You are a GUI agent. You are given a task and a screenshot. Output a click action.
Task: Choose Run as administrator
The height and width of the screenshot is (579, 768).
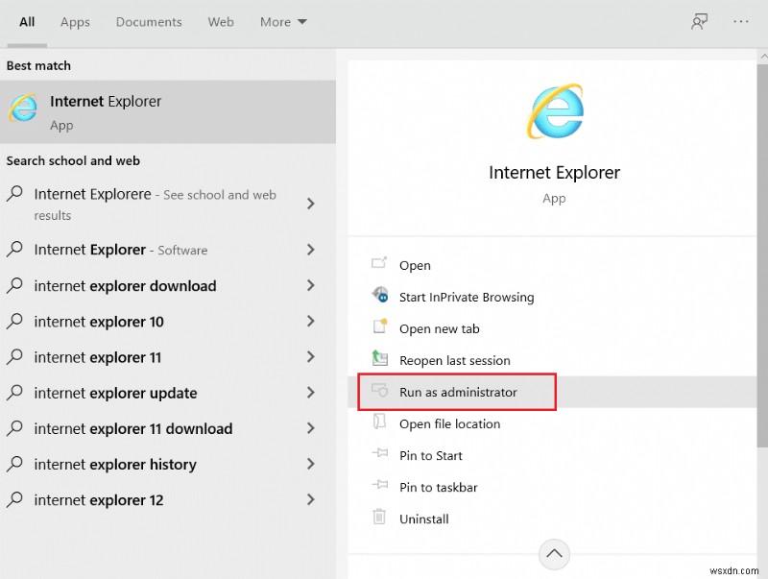point(458,392)
